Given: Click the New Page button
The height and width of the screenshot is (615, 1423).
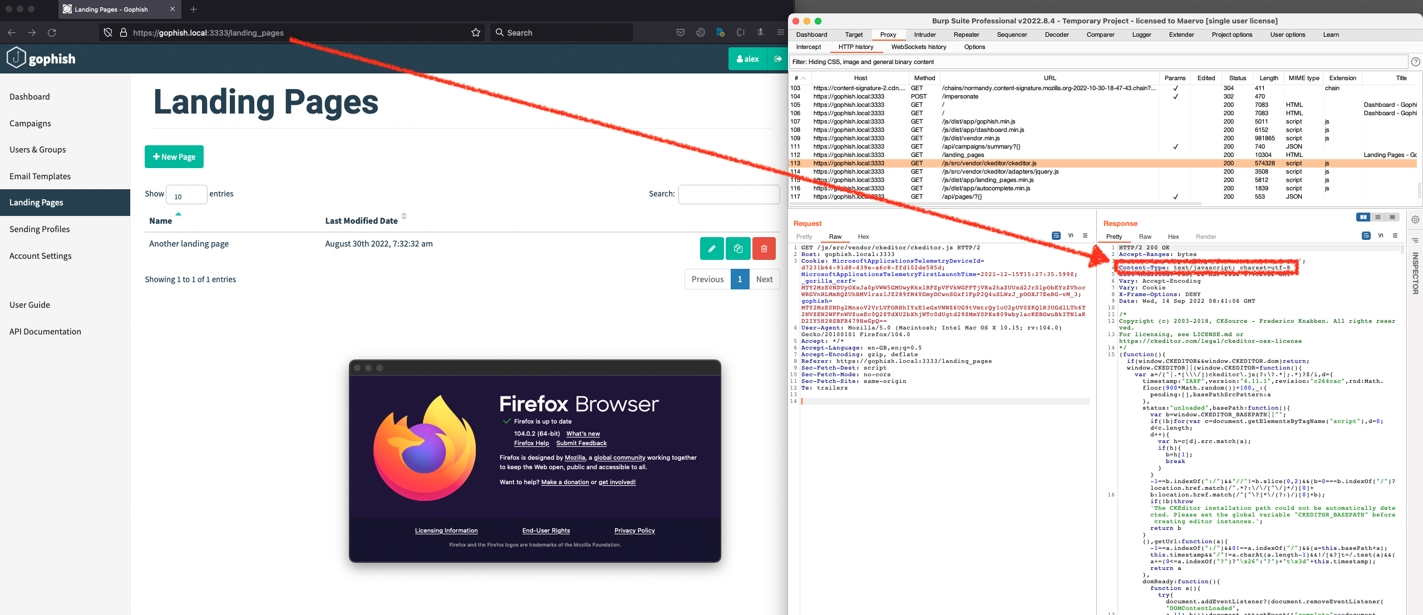Looking at the screenshot, I should click(x=174, y=156).
